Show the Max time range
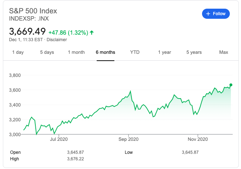241x169 pixels. pyautogui.click(x=224, y=52)
